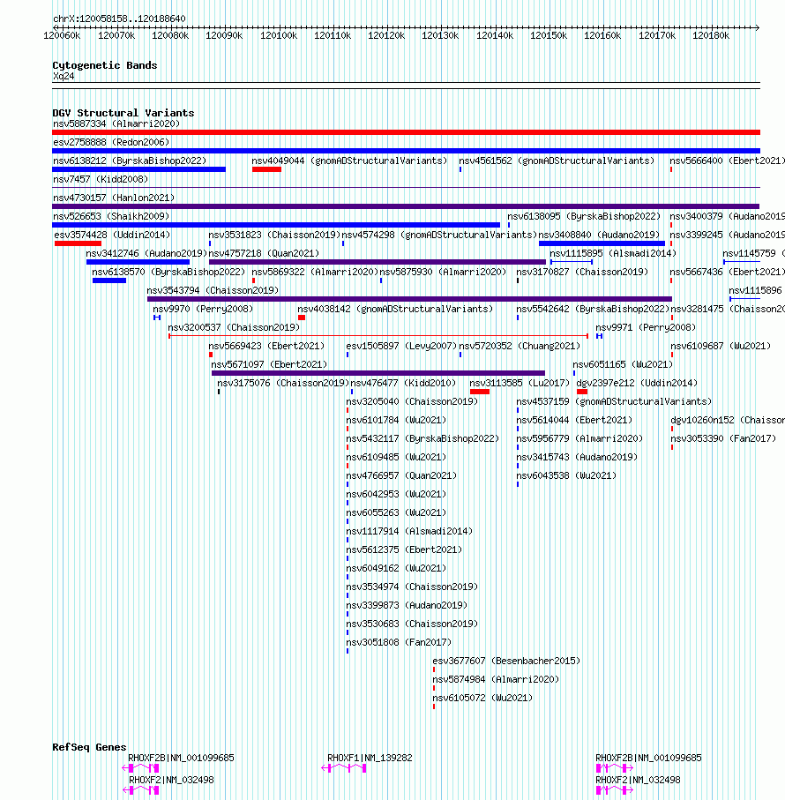Screen dimensions: 785x800
Task: Click the red nsv4049044 gnomAD variant bar
Action: (x=266, y=169)
